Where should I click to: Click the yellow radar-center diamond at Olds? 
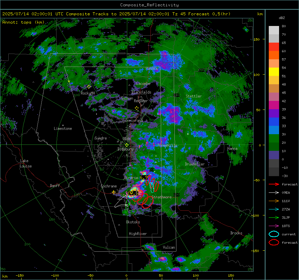(x=127, y=145)
